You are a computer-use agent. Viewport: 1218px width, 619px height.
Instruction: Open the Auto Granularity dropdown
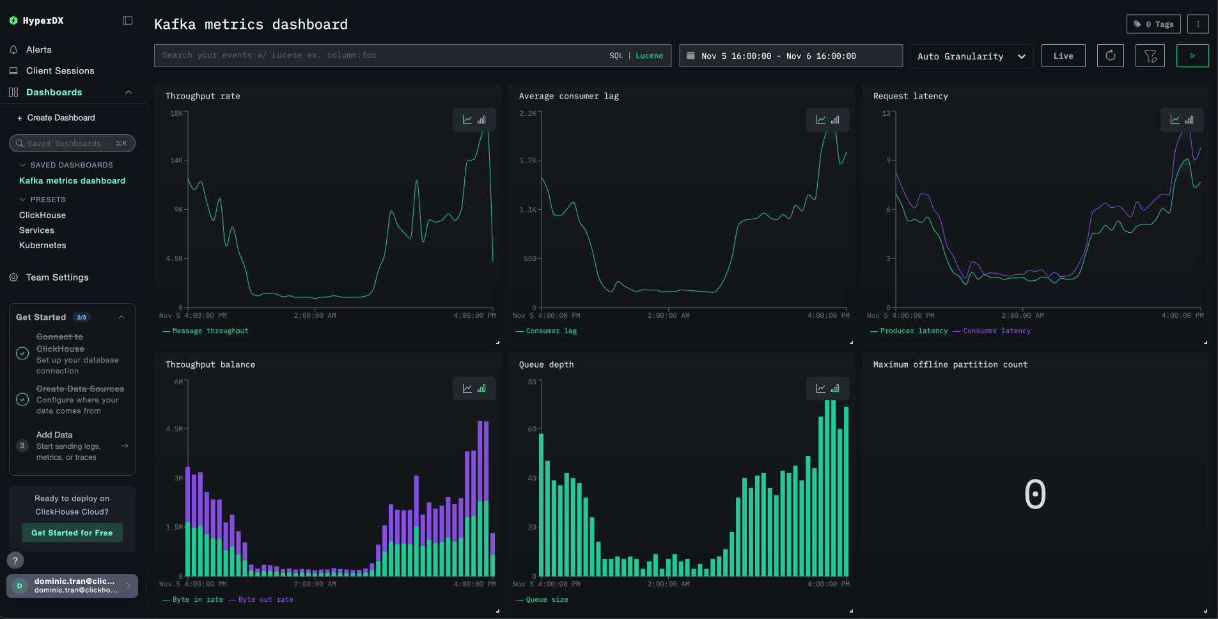tap(971, 56)
